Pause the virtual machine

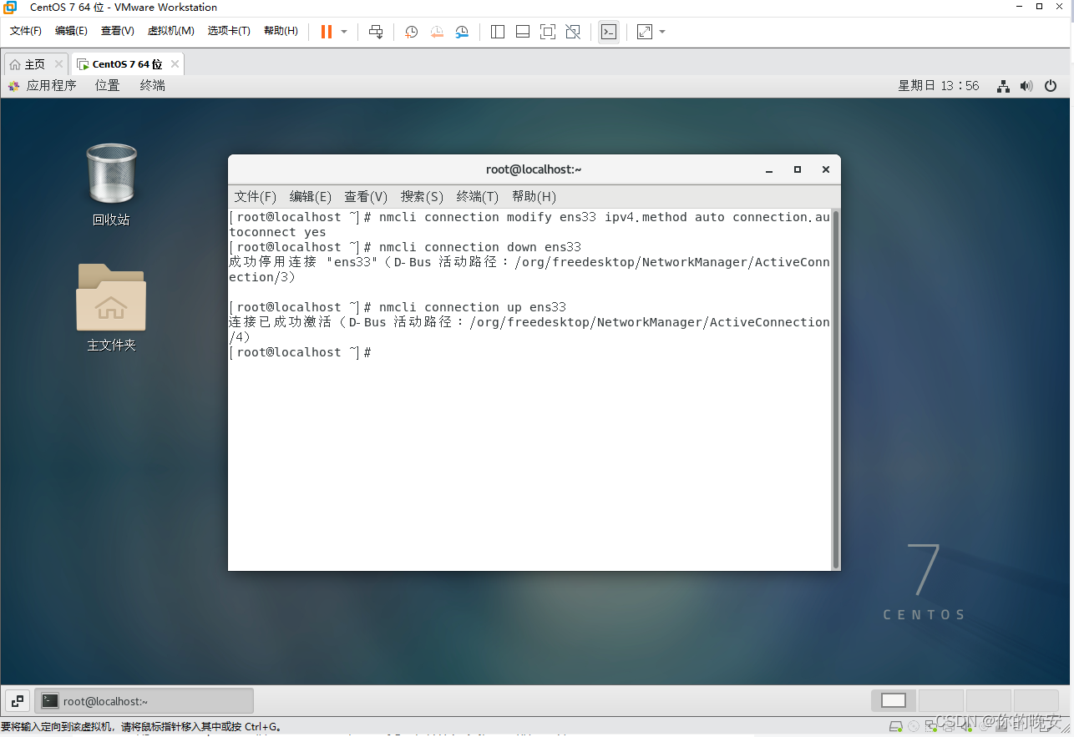click(326, 32)
